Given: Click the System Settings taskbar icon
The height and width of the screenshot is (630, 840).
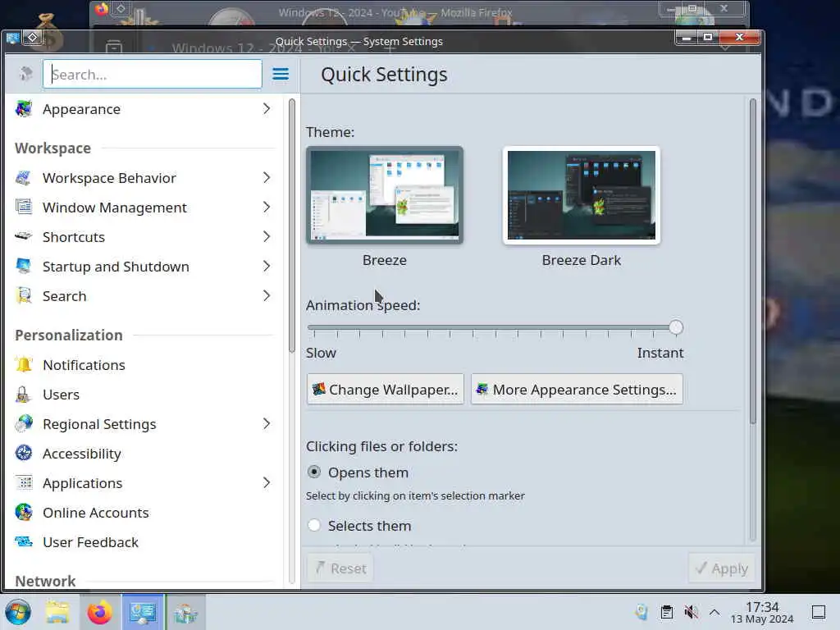Looking at the screenshot, I should [x=143, y=612].
